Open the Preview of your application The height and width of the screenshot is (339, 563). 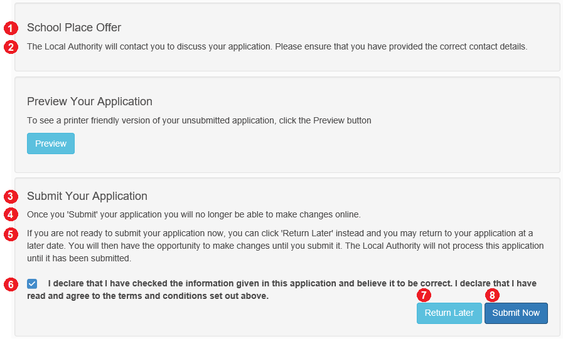(51, 143)
